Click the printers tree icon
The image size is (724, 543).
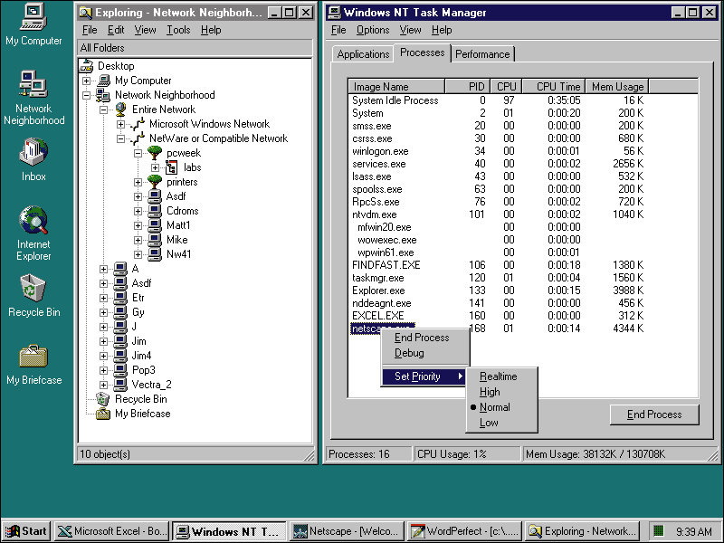click(155, 182)
